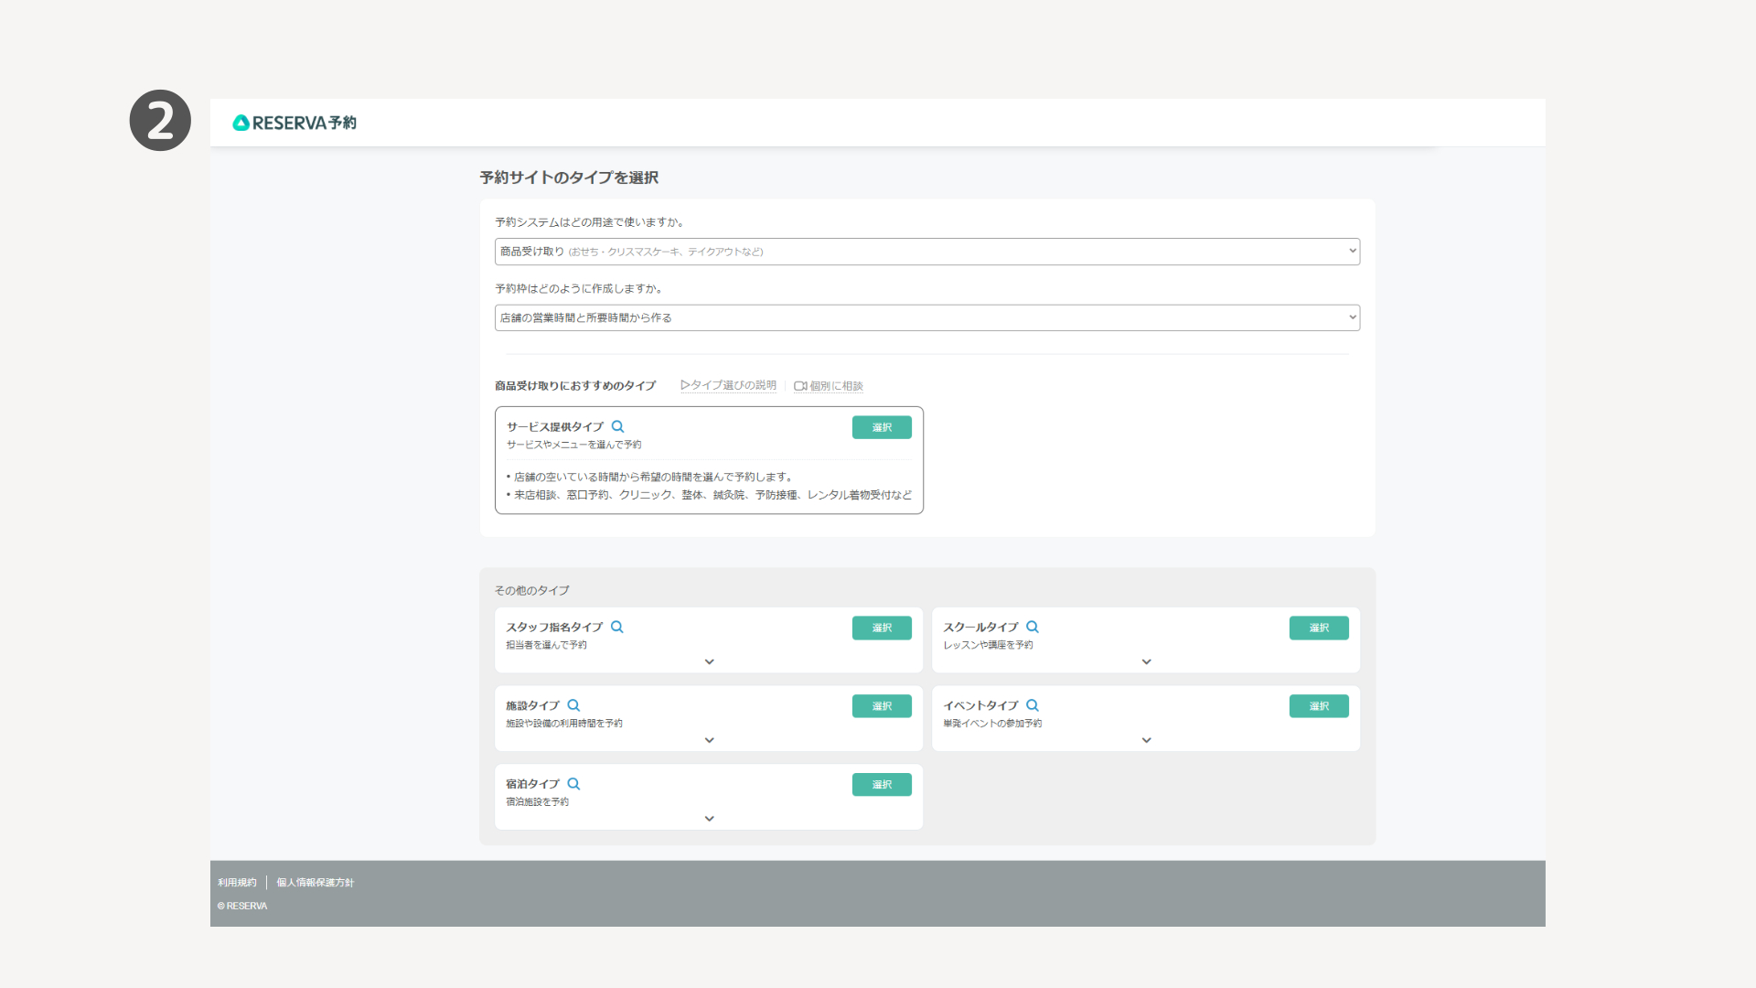Expand スタッフ指名タイプ details chevron

point(709,661)
